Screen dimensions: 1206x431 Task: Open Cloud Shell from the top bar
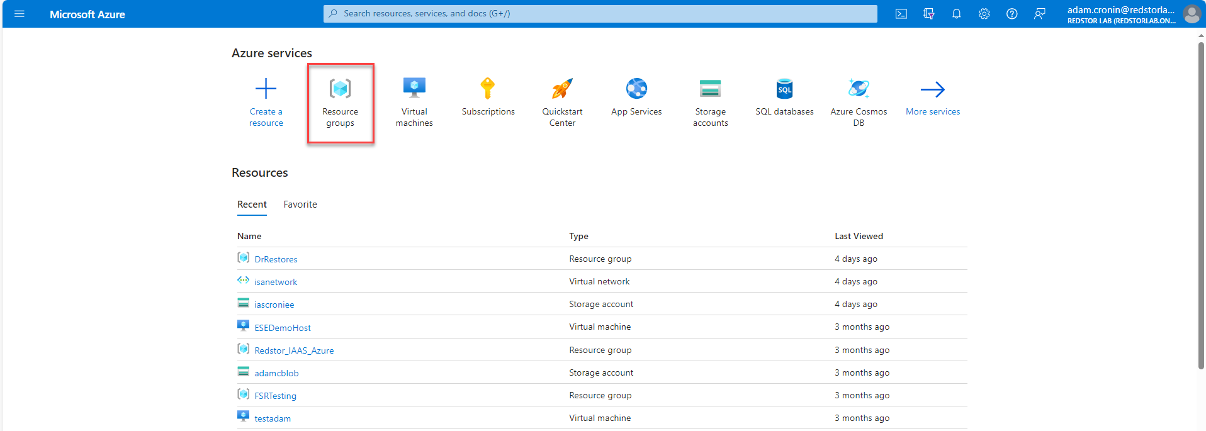(x=901, y=14)
